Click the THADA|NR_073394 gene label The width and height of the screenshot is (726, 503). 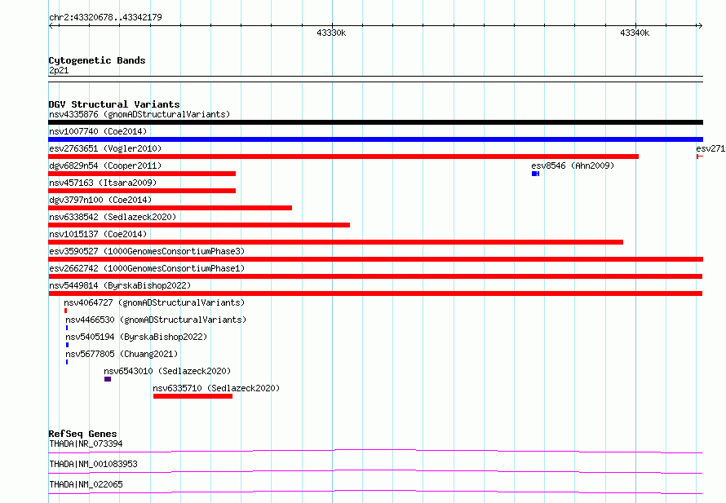point(86,443)
